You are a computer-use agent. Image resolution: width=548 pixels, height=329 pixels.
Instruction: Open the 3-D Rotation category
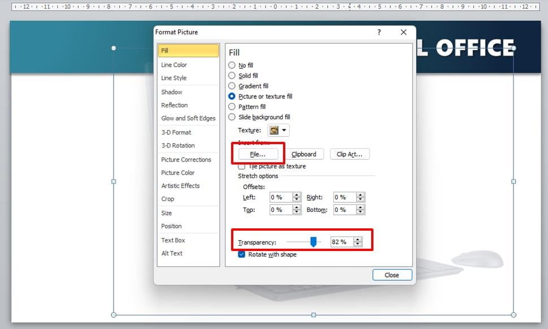click(178, 145)
